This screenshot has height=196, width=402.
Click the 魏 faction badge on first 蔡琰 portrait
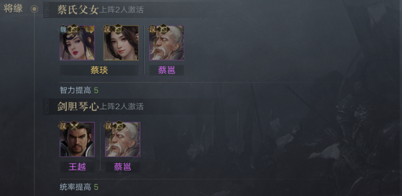pos(63,29)
